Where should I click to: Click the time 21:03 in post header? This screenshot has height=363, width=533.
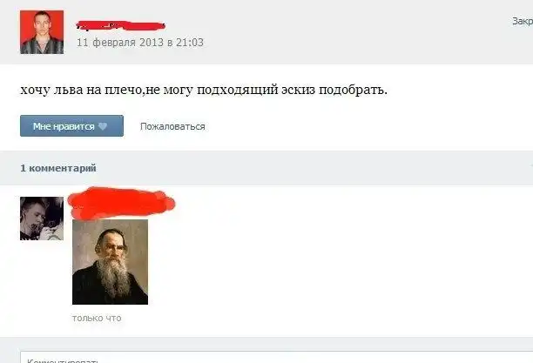190,43
